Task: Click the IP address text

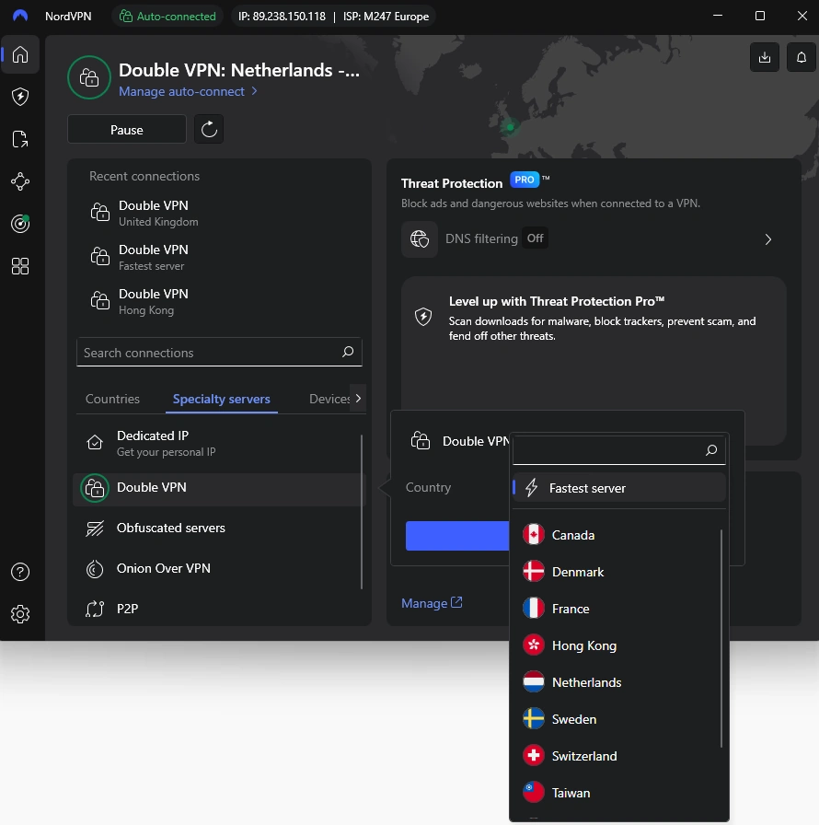Action: [x=282, y=17]
